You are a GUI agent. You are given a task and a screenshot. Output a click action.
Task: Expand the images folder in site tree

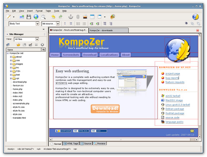(11, 64)
